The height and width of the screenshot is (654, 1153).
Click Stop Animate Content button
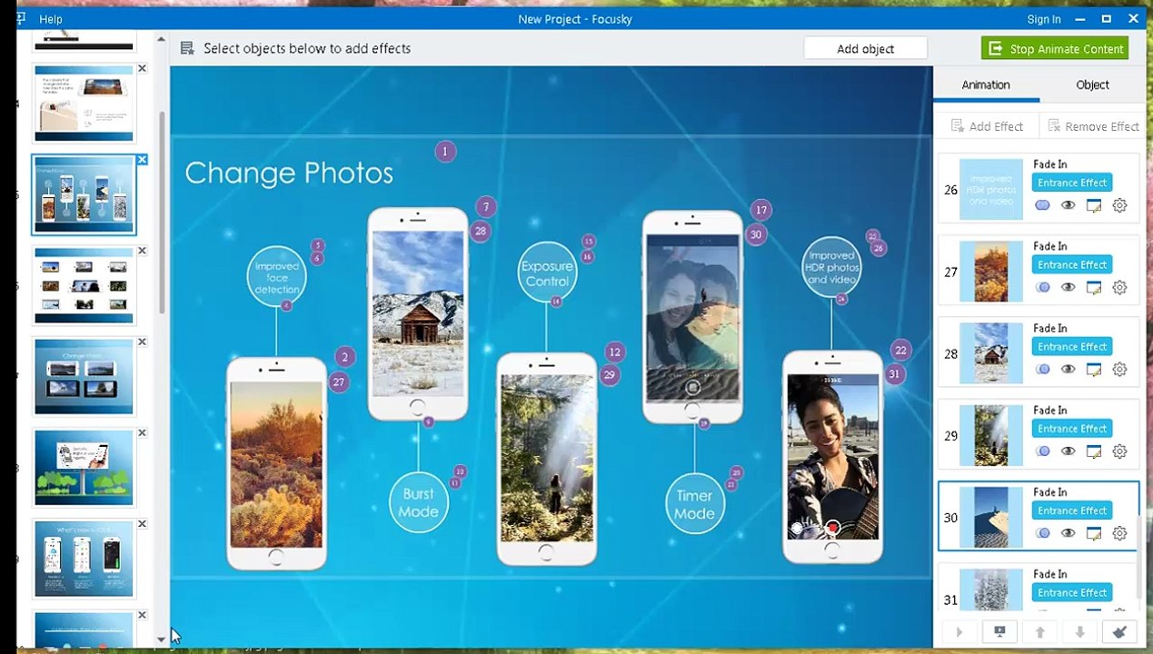coord(1055,49)
